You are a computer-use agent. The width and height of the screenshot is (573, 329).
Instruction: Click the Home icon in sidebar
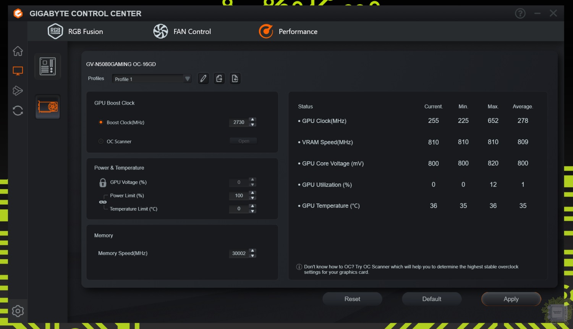[x=18, y=51]
